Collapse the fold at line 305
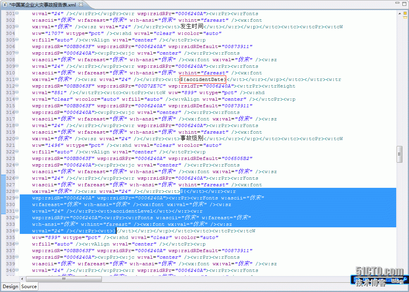This screenshot has height=292, width=409. point(17,40)
